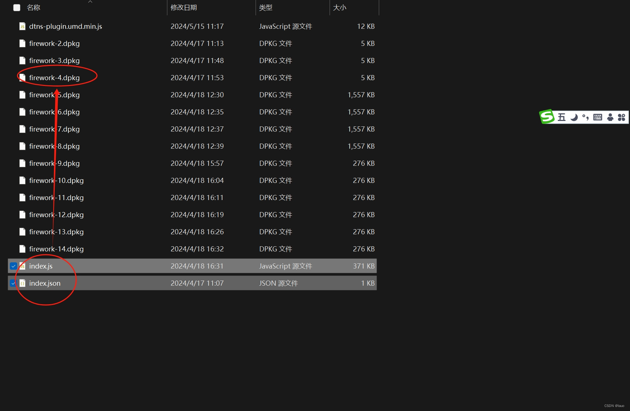Click the firework-6.dpkg file icon
The height and width of the screenshot is (411, 630).
[x=22, y=112]
